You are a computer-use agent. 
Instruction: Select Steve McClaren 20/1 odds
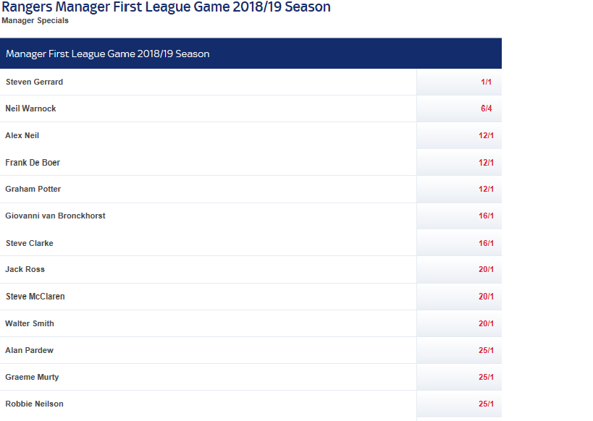coord(459,297)
